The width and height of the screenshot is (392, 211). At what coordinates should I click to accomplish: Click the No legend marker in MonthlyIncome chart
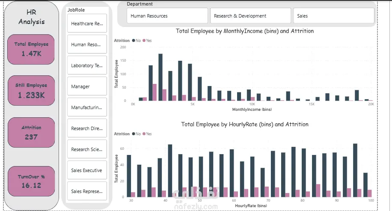134,41
